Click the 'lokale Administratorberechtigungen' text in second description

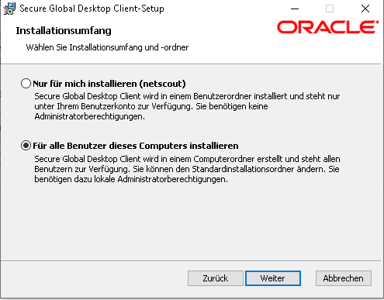(x=161, y=179)
